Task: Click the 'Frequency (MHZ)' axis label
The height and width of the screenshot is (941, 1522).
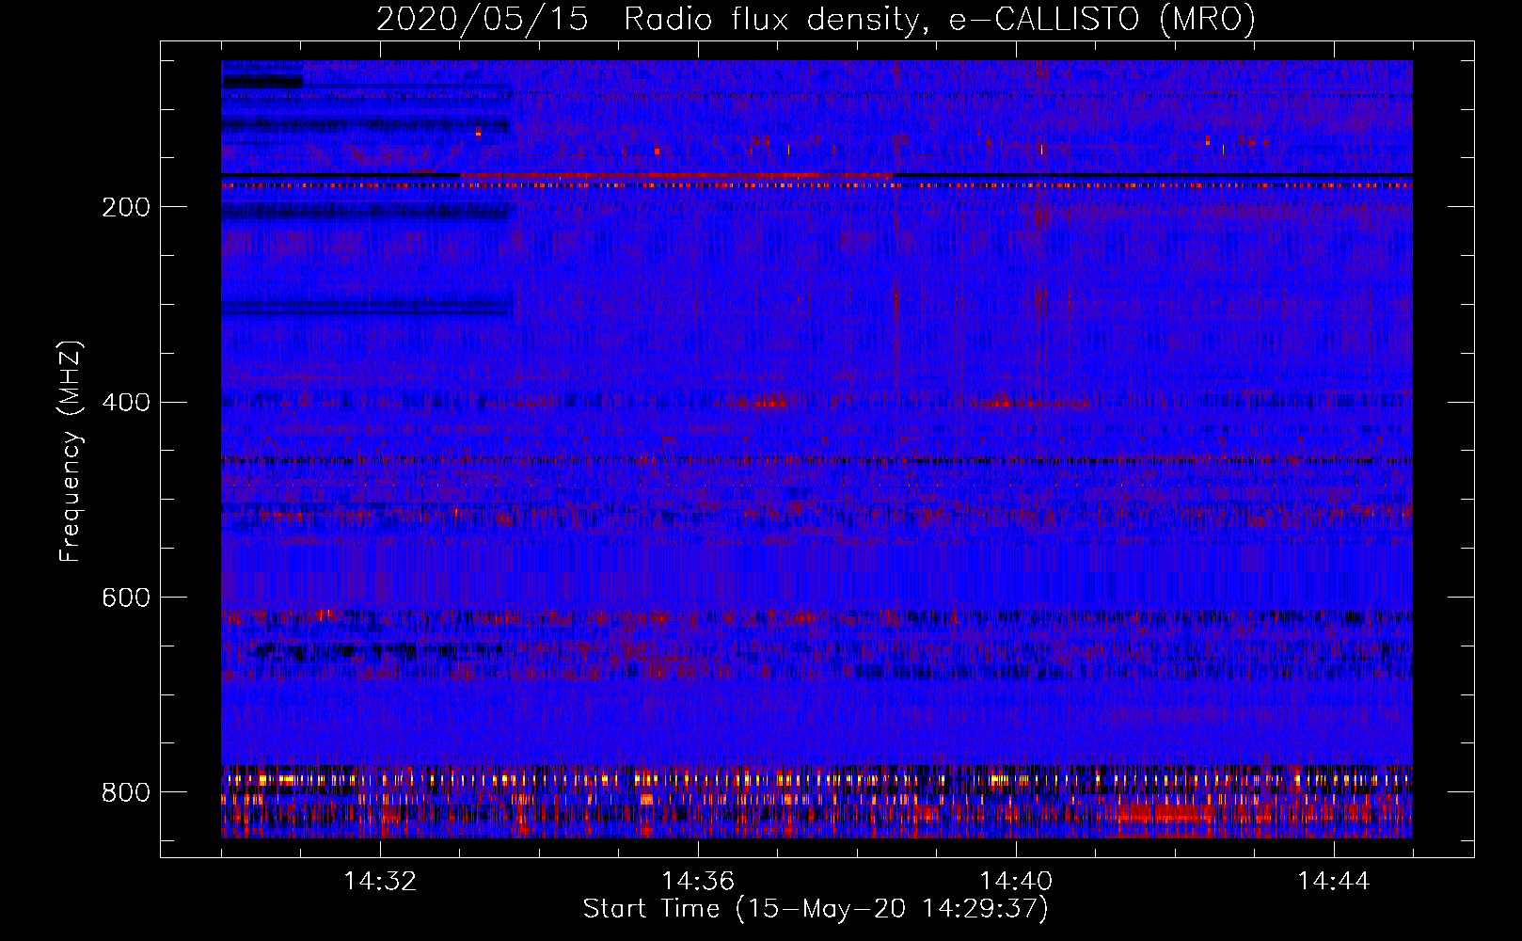Action: tap(71, 451)
